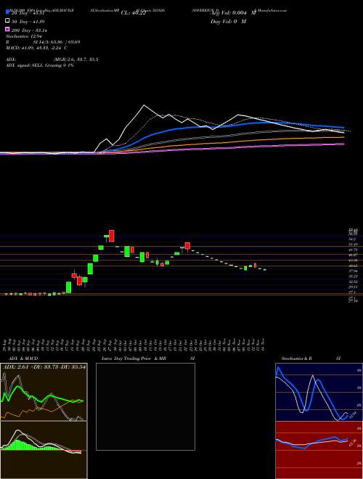This screenshot has height=479, width=363.
Task: Open the ADX indicator chart with green line
Action: 44,392
